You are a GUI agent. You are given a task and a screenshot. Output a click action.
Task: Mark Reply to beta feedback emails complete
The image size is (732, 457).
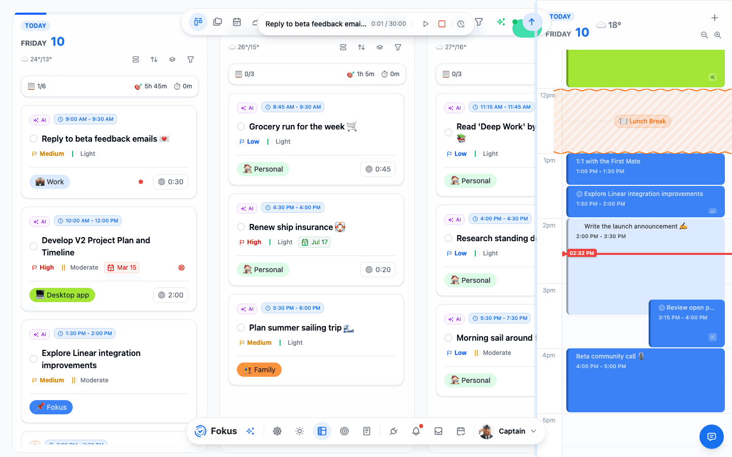34,139
